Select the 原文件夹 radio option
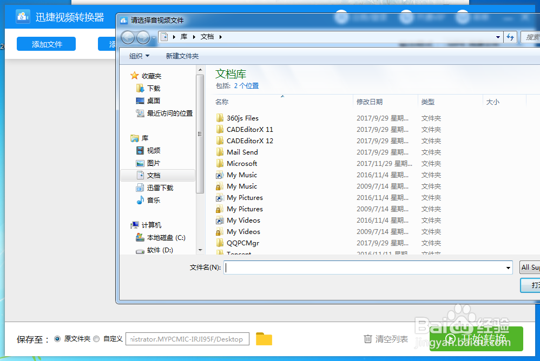 pos(57,339)
